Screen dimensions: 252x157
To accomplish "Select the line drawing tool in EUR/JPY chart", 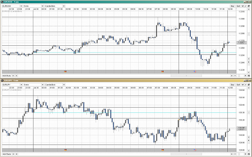I will pyautogui.click(x=246, y=85).
